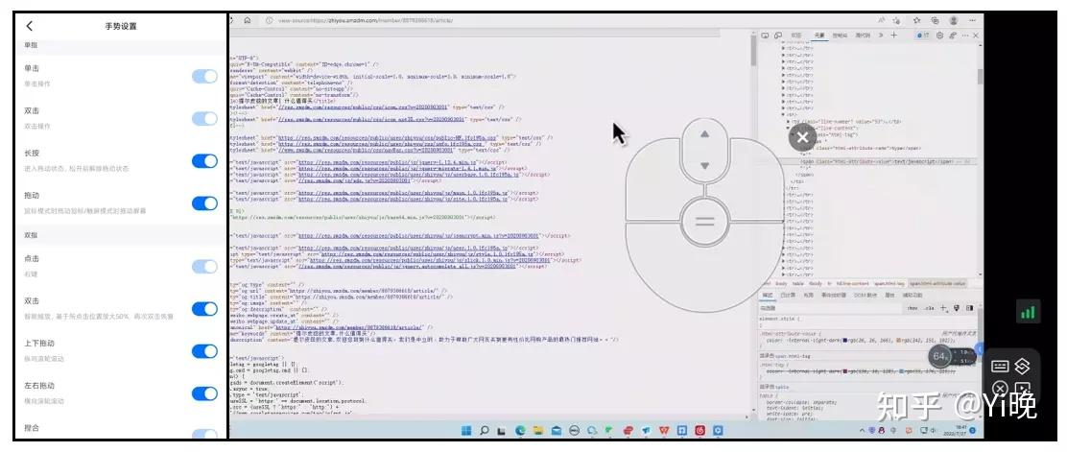Open File Explorer from the taskbar
Viewport: 1067px width, 452px height.
click(x=538, y=430)
